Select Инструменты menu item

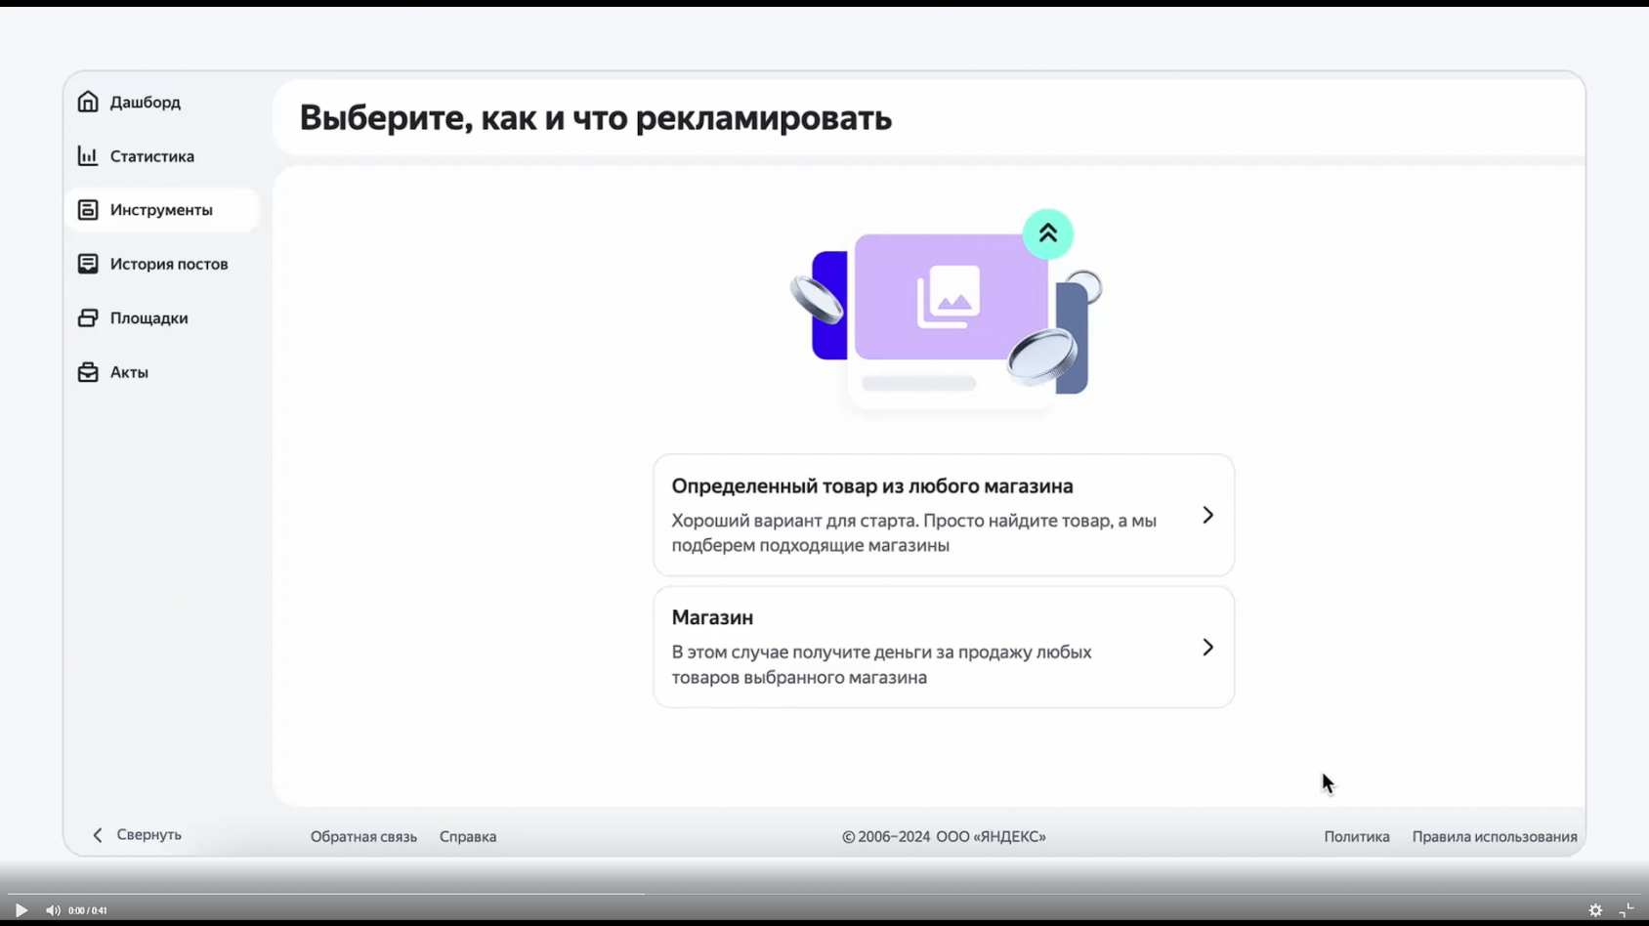pos(162,210)
